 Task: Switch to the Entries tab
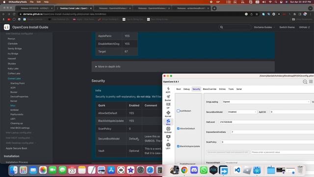pos(222,89)
